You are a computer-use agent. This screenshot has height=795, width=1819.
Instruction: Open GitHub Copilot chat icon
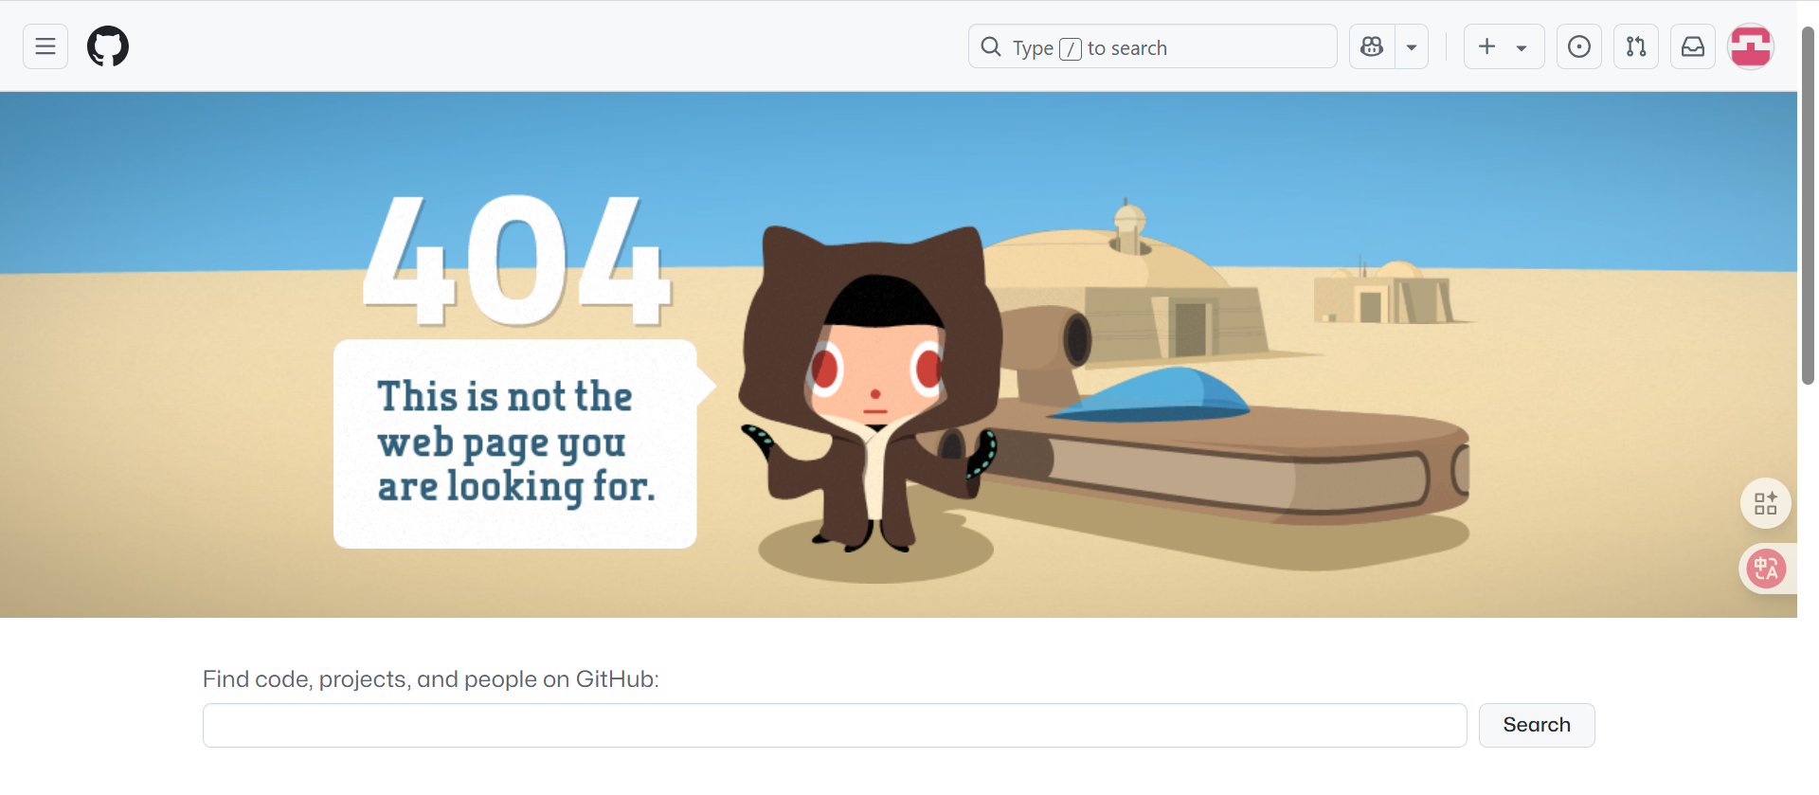[x=1372, y=46]
